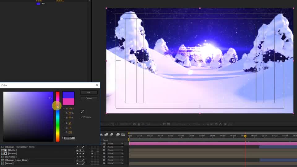The height and width of the screenshot is (167, 297).
Task: Open Parent dropdown of Particles layer
Action: click(x=115, y=157)
